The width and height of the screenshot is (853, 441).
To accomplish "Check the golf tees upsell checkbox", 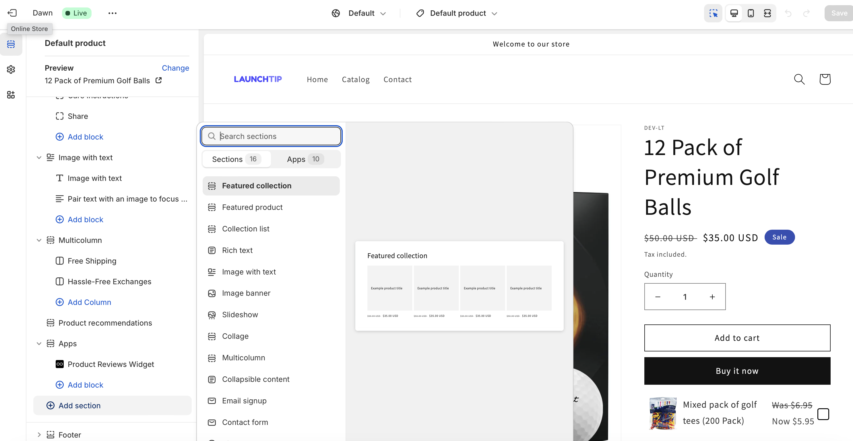I will pyautogui.click(x=823, y=414).
